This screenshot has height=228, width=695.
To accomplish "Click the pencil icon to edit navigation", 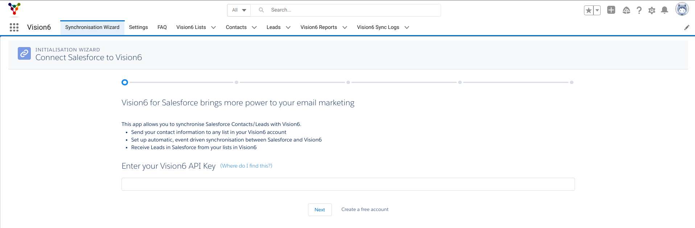I will tap(687, 28).
